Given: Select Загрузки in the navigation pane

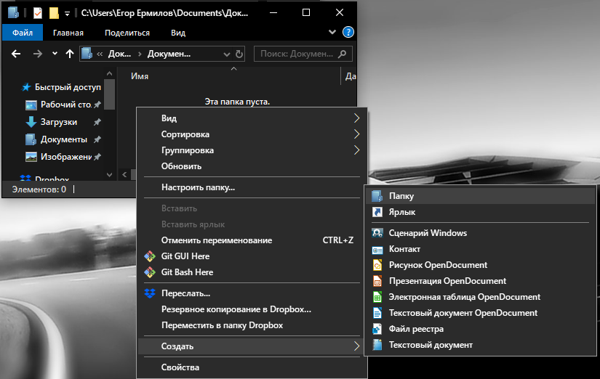Looking at the screenshot, I should tap(59, 122).
